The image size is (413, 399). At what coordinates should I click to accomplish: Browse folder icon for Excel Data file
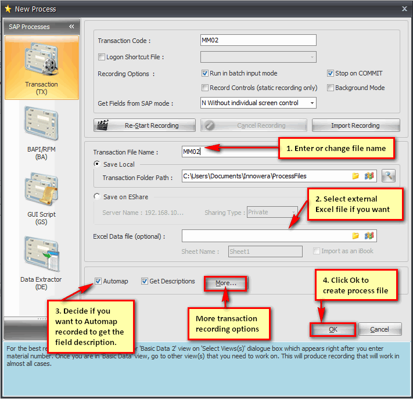(x=355, y=236)
